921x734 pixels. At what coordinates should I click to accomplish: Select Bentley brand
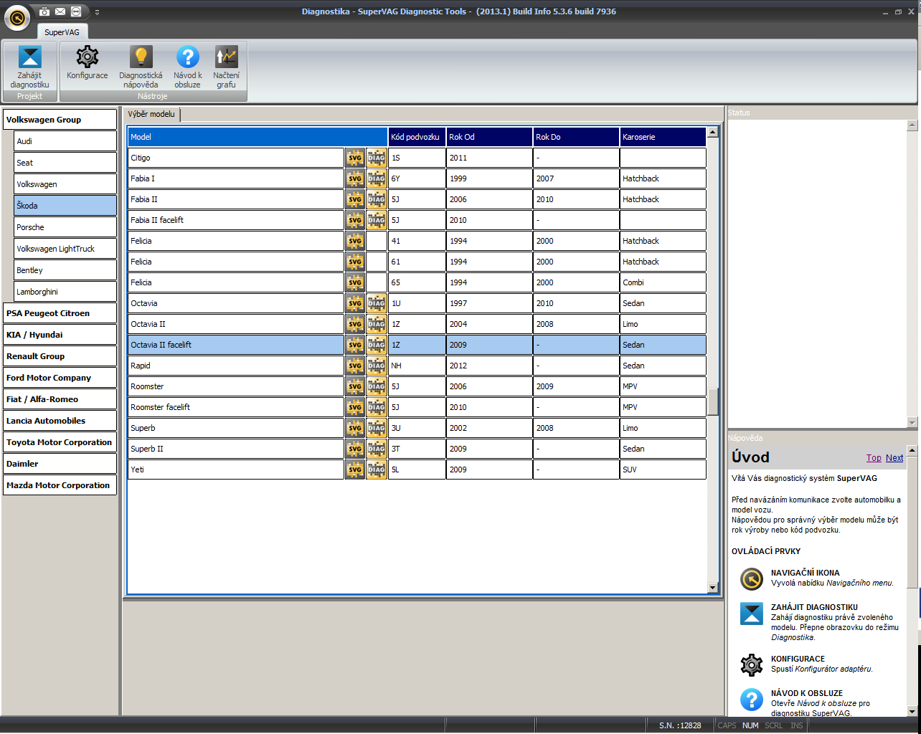pyautogui.click(x=65, y=270)
